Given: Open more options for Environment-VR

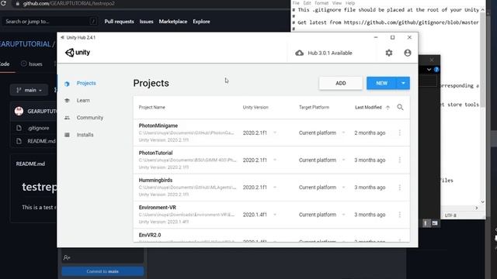Looking at the screenshot, I should [x=400, y=215].
